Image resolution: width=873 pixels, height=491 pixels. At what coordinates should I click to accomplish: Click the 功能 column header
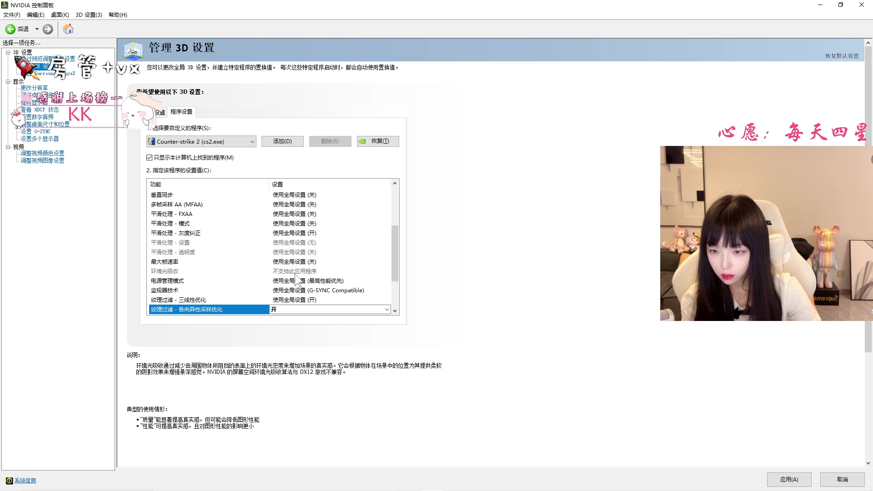[x=209, y=185]
